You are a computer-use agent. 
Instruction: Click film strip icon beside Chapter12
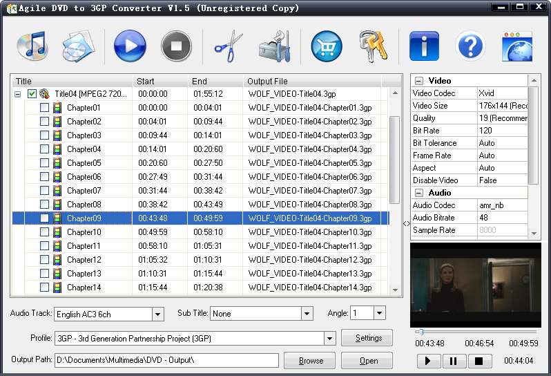[57, 260]
